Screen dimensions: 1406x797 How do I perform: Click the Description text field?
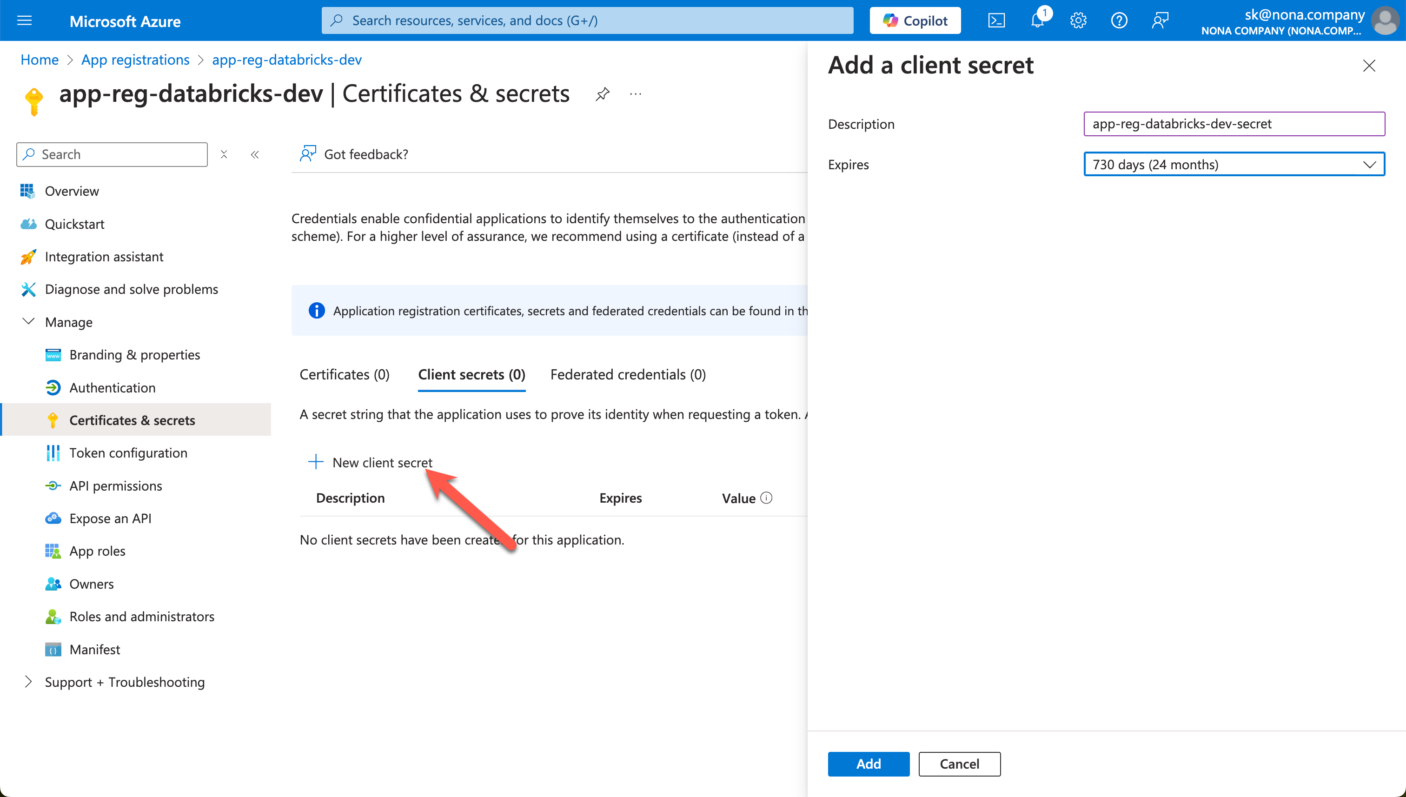click(x=1234, y=124)
